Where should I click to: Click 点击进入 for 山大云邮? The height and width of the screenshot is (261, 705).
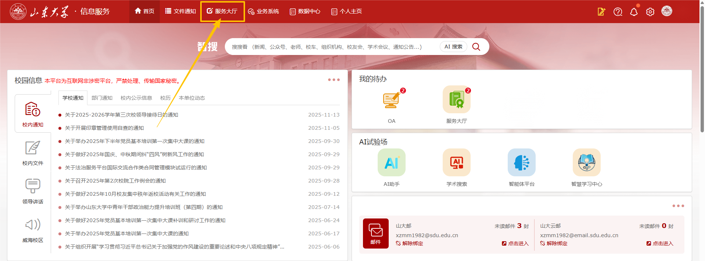pyautogui.click(x=660, y=243)
